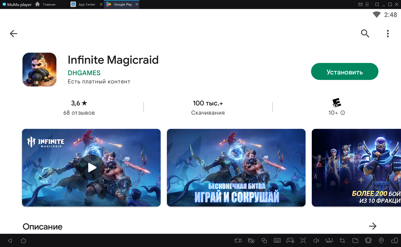Close the Google Play tab
This screenshot has width=401, height=247.
coord(137,4)
